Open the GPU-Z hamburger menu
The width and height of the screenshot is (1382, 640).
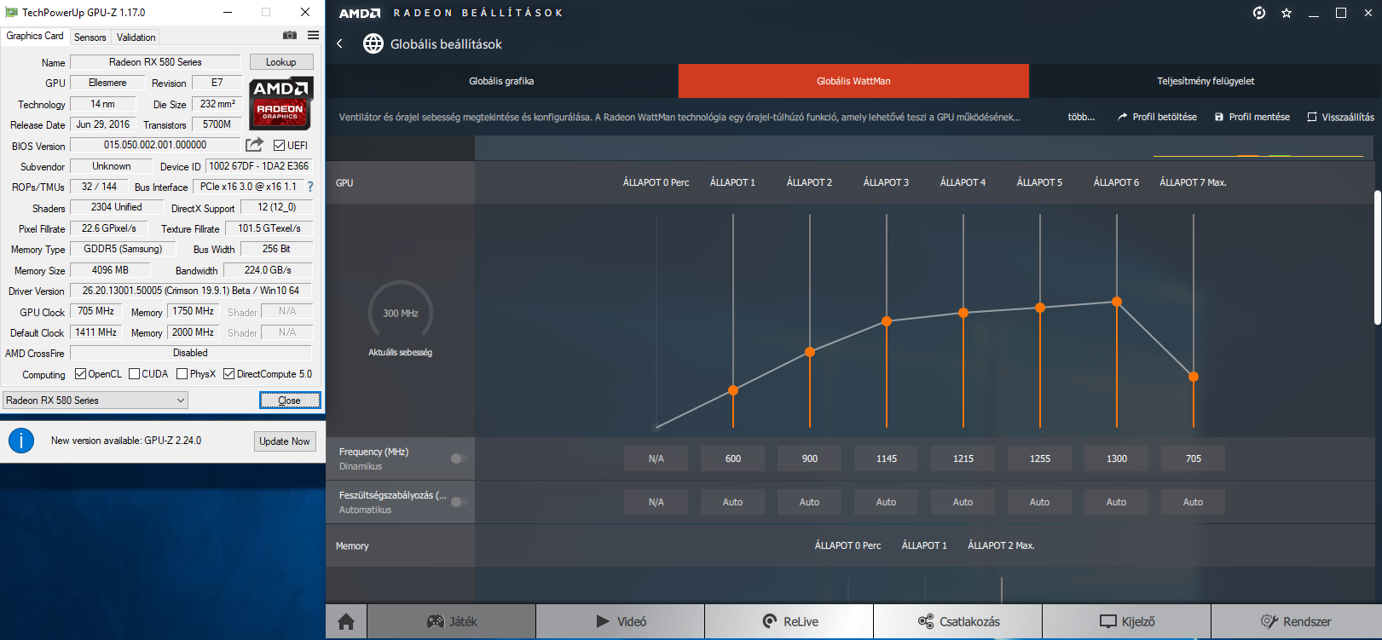[313, 36]
